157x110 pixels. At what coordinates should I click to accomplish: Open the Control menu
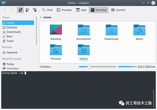coord(118,10)
